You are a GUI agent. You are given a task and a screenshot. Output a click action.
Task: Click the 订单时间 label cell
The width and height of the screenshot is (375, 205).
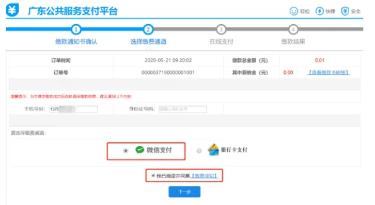pyautogui.click(x=61, y=60)
